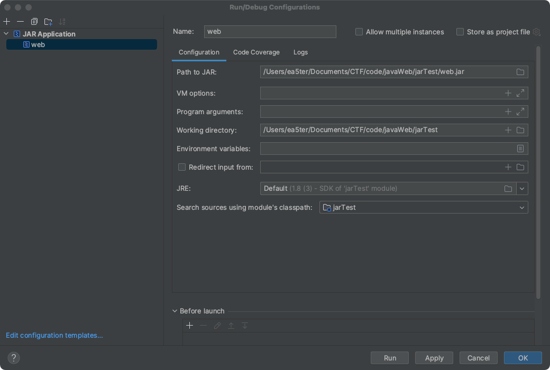
Task: Click the Copy Configuration icon
Action: [x=34, y=22]
